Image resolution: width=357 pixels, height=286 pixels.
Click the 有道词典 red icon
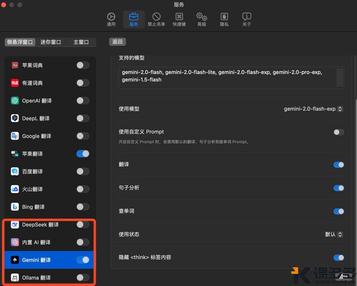click(15, 83)
